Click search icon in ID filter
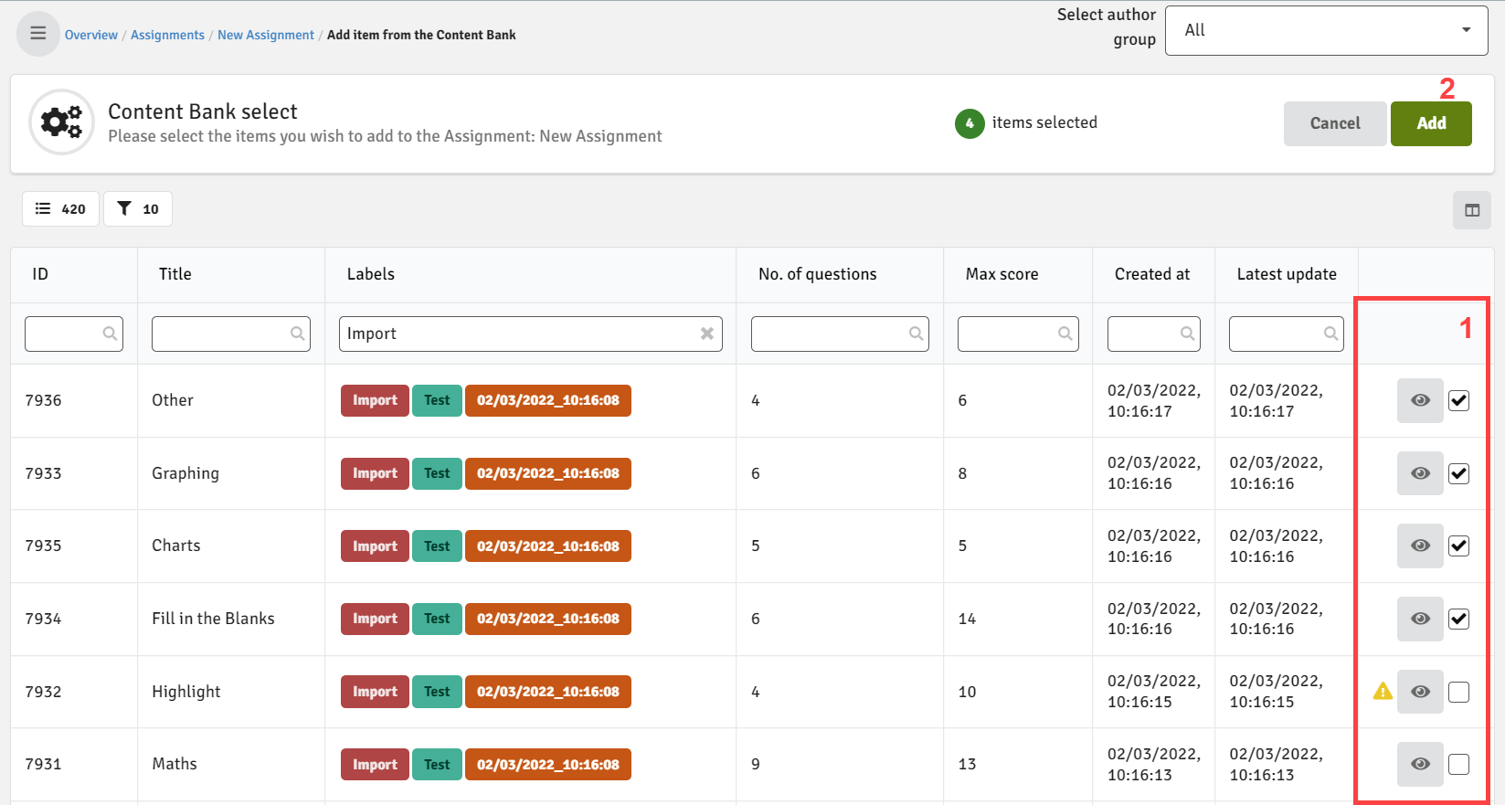1505x805 pixels. pos(110,334)
